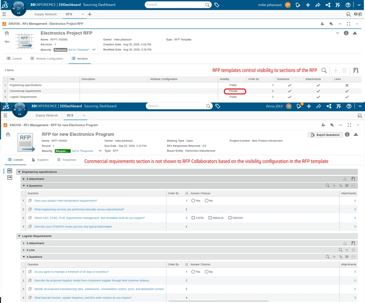Image resolution: width=365 pixels, height=303 pixels.
Task: Click download icon in Logistic 0 Attachment bar
Action: 345,243
